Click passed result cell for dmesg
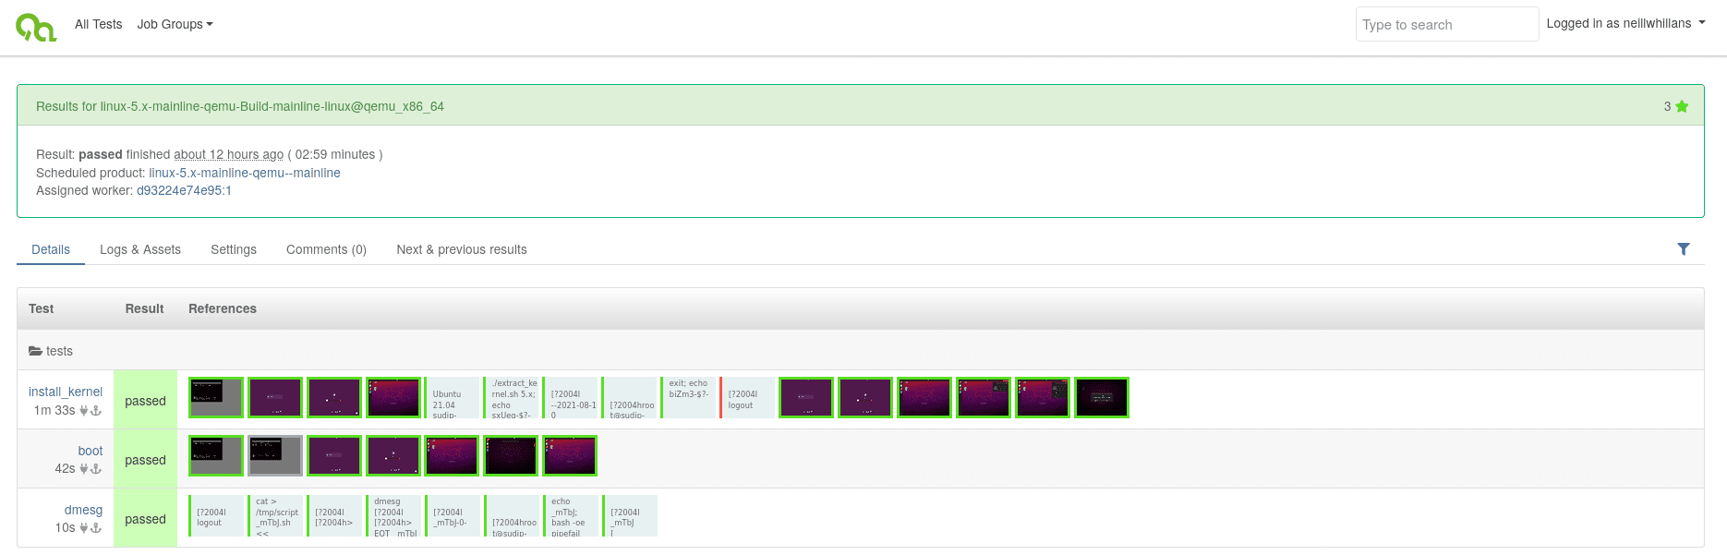 tap(146, 518)
